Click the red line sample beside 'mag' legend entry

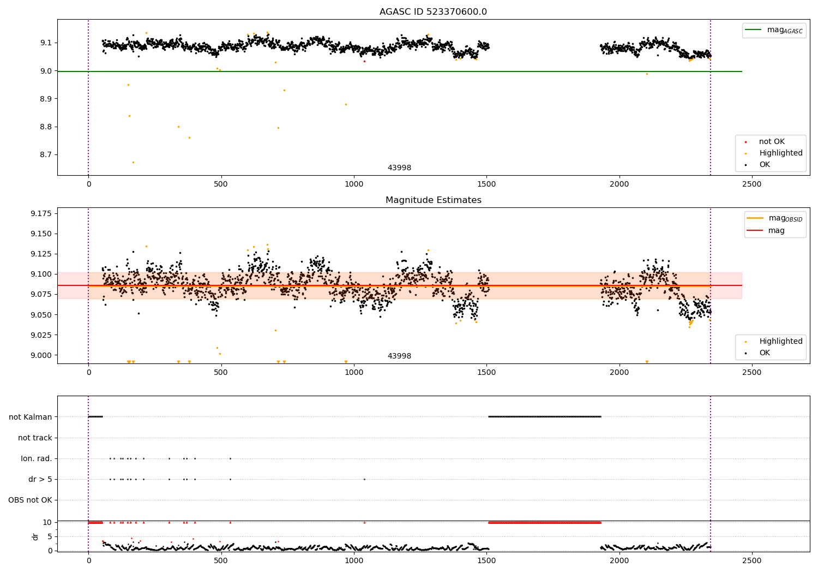click(x=755, y=231)
